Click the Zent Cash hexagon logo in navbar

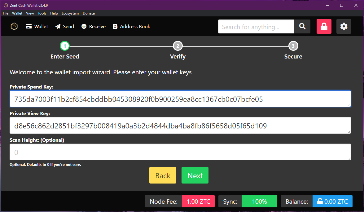click(x=14, y=26)
